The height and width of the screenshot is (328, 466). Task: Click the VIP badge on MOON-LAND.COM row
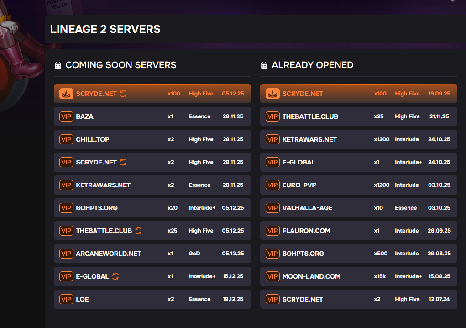pyautogui.click(x=272, y=276)
